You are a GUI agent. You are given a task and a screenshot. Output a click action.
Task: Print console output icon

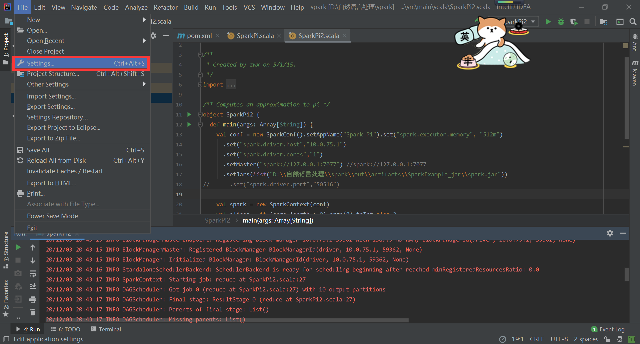[x=33, y=299]
